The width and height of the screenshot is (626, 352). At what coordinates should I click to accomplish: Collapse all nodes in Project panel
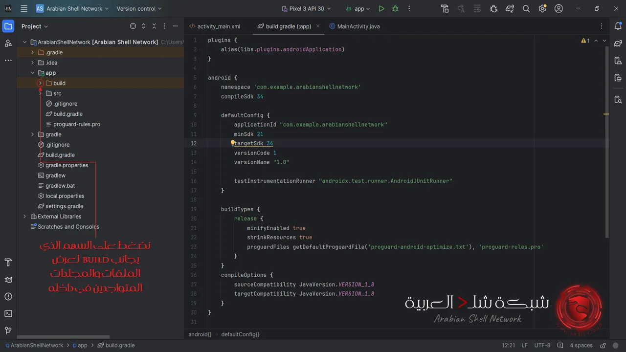point(154,26)
